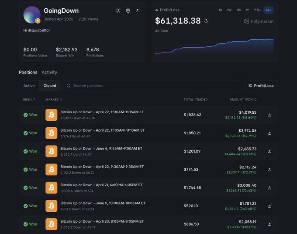Show Closed positions
This screenshot has width=297, height=234.
pyautogui.click(x=50, y=86)
